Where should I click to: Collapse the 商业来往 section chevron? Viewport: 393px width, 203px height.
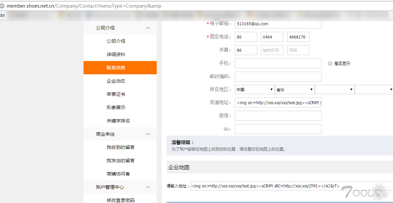click(x=148, y=134)
